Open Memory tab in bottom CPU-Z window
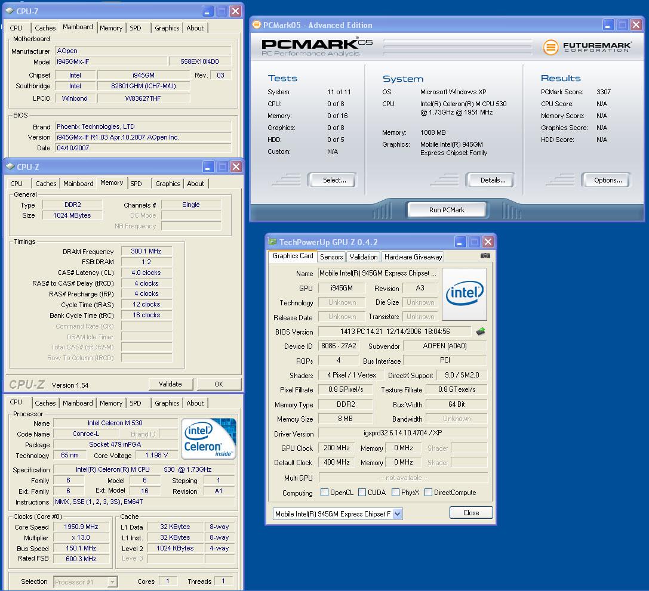Image resolution: width=649 pixels, height=591 pixels. coord(111,403)
